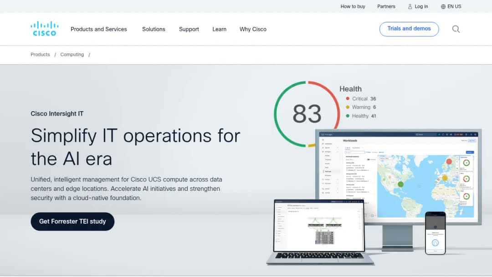Open the Solutions menu
Screen dimensions: 492x277
point(154,29)
